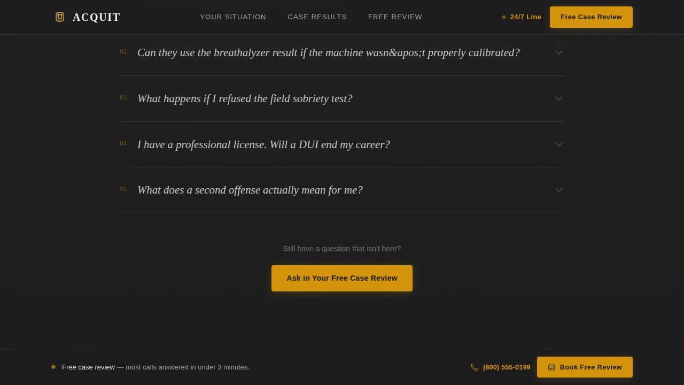This screenshot has width=684, height=385.
Task: Click Book Free Review in the footer
Action: [x=585, y=367]
